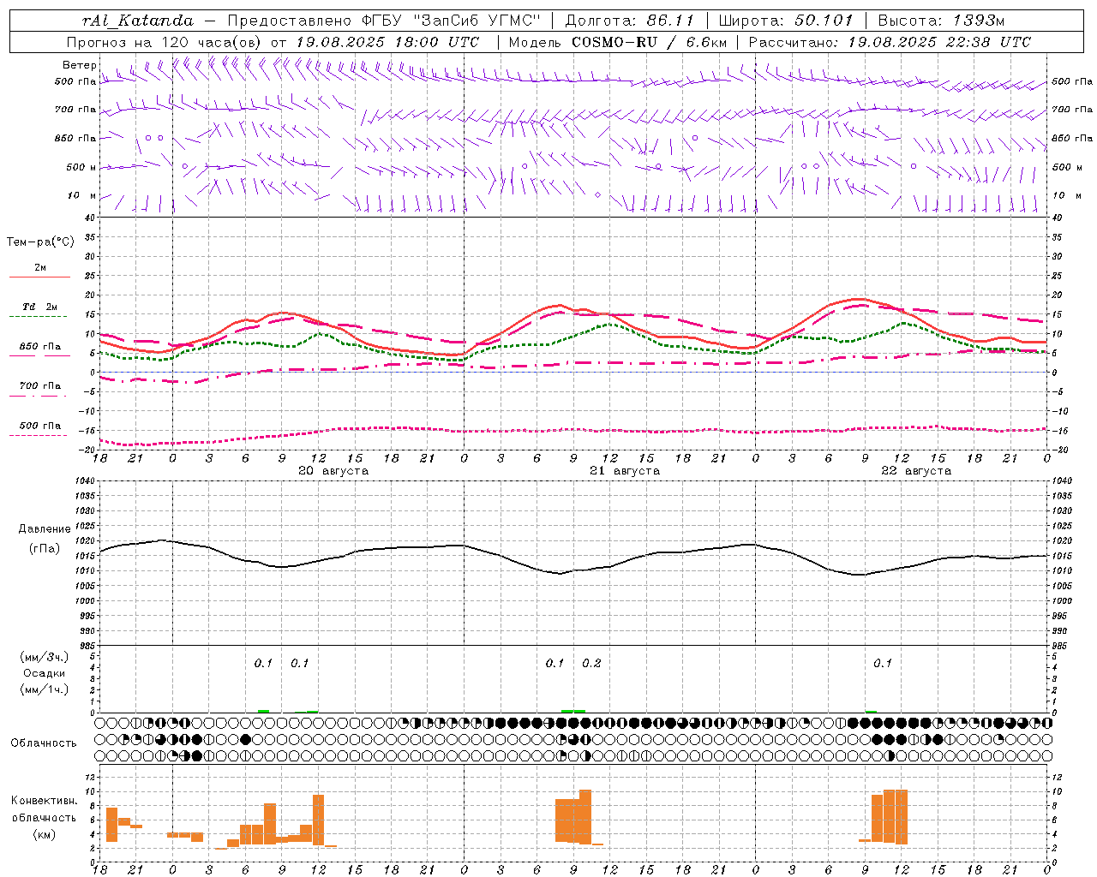Click the date label 22 августа
This screenshot has height=877, width=1097.
[916, 471]
